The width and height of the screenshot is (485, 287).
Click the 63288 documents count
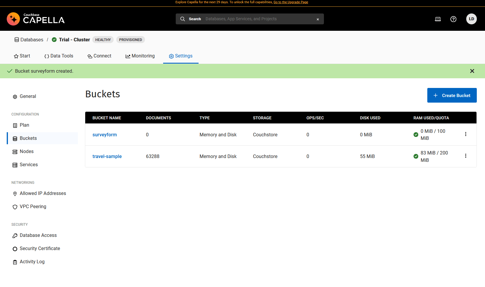click(x=153, y=156)
